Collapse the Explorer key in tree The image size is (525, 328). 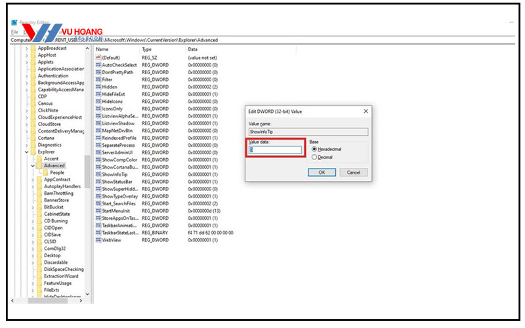pyautogui.click(x=26, y=152)
